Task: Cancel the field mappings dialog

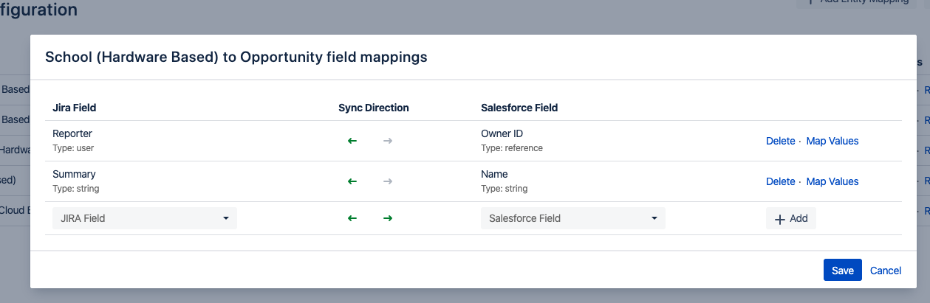Action: [886, 271]
